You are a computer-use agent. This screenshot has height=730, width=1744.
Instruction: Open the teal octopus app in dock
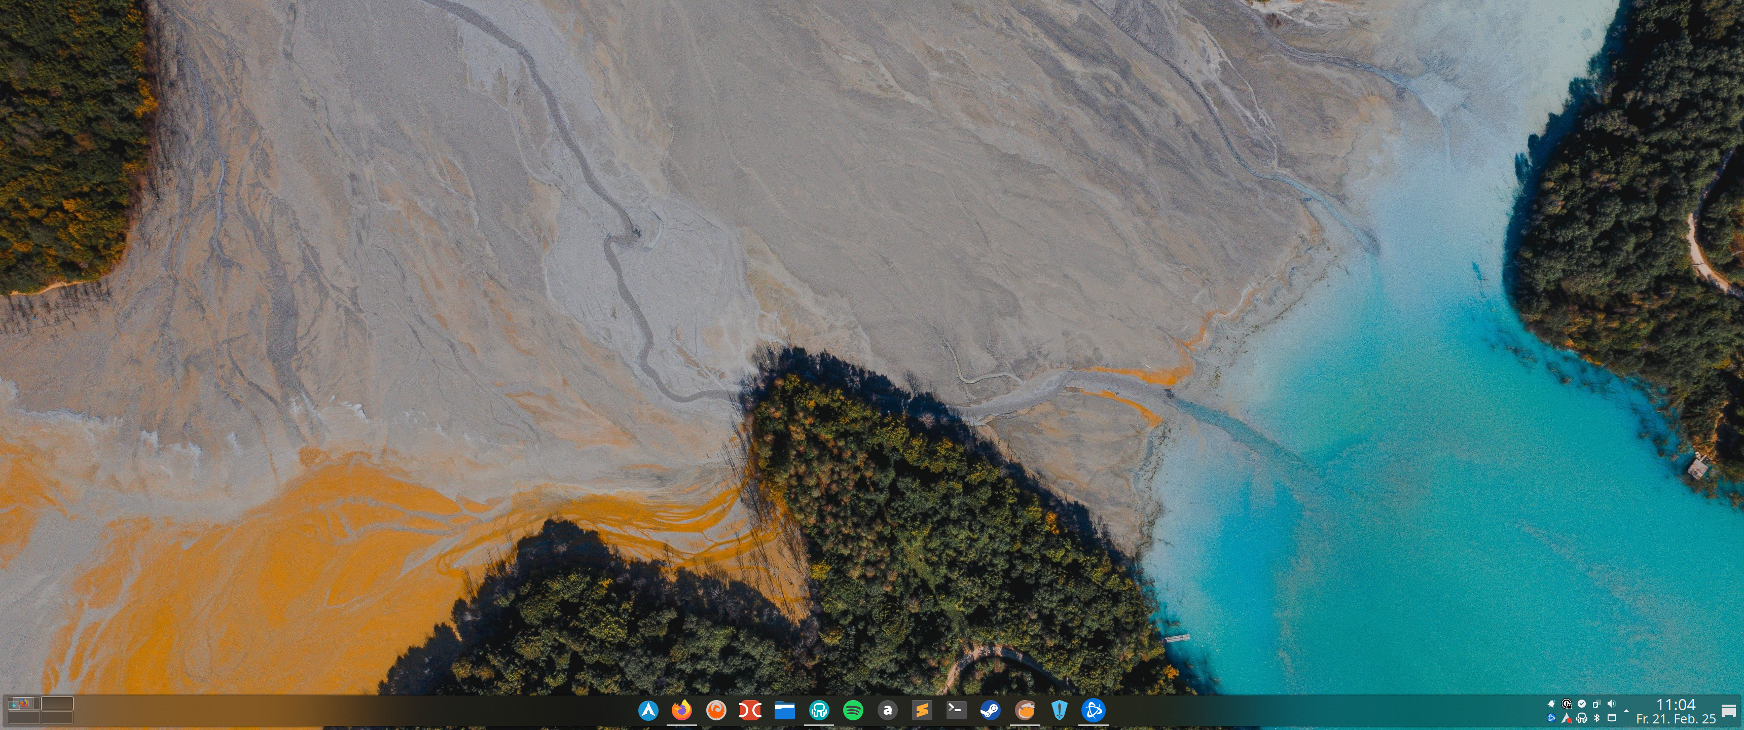819,710
